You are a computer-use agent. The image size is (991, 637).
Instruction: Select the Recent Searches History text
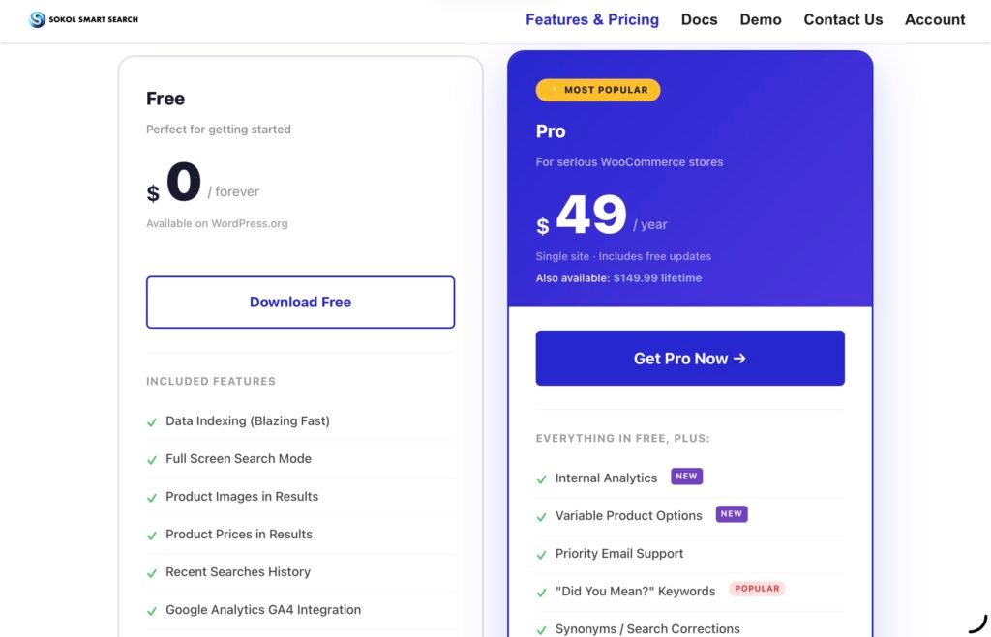[x=238, y=572]
